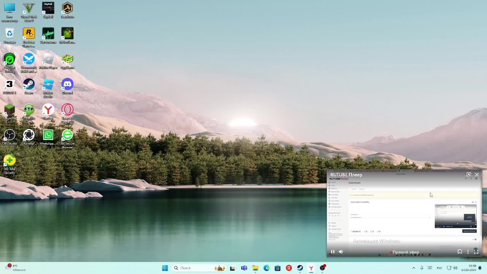
Task: Open the touch keyboard tray icon
Action: (430, 268)
